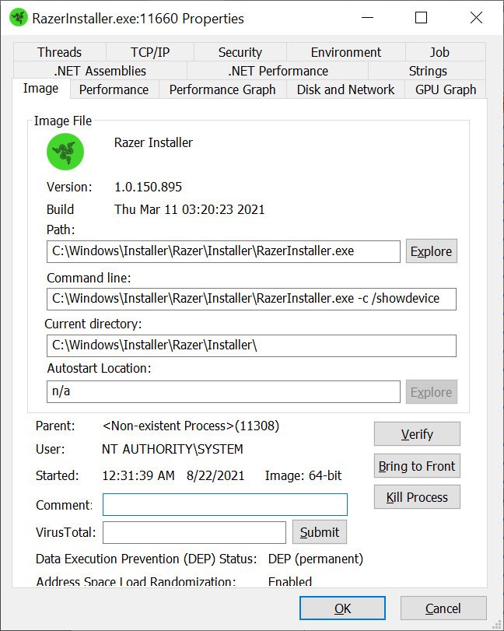504x631 pixels.
Task: Open the Performance Graph tab
Action: point(222,89)
